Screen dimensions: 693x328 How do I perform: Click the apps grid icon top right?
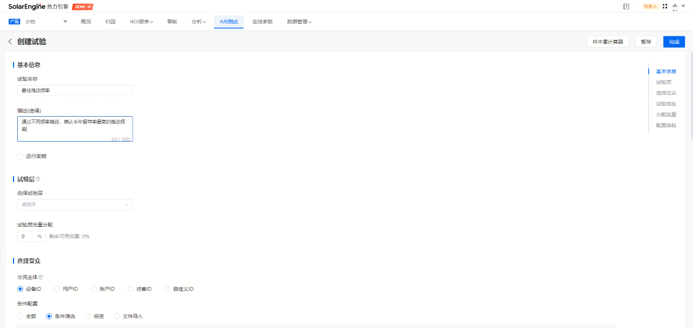click(665, 6)
